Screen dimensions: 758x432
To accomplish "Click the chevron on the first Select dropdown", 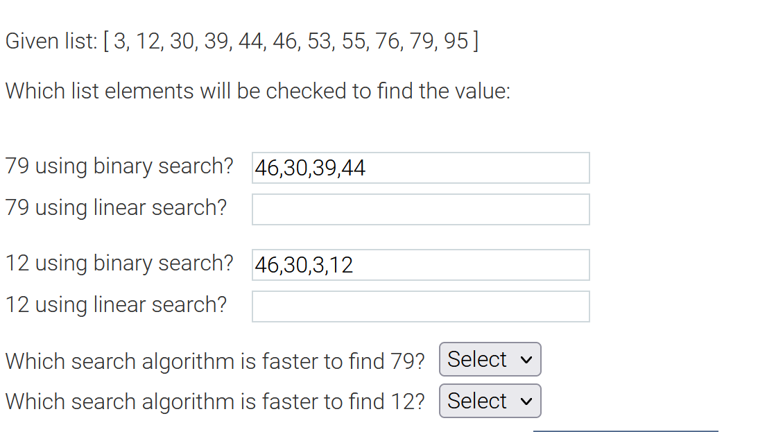I will [x=526, y=359].
